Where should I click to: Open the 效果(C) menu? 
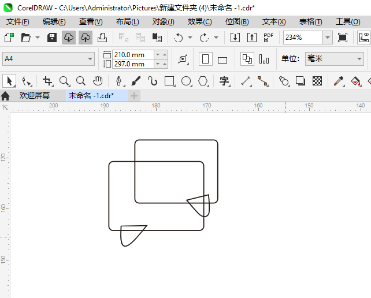coord(199,21)
